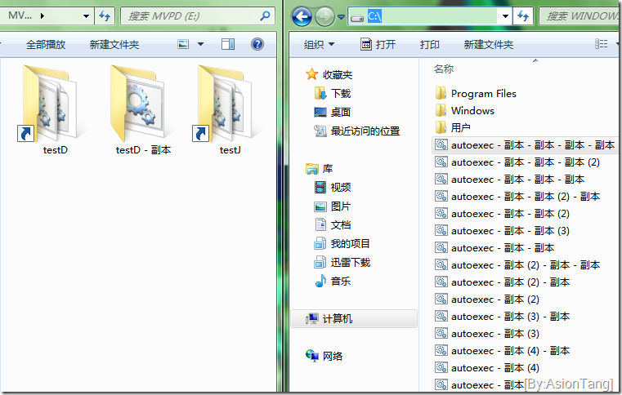Open the 音乐 library
This screenshot has height=395, width=622.
click(340, 281)
